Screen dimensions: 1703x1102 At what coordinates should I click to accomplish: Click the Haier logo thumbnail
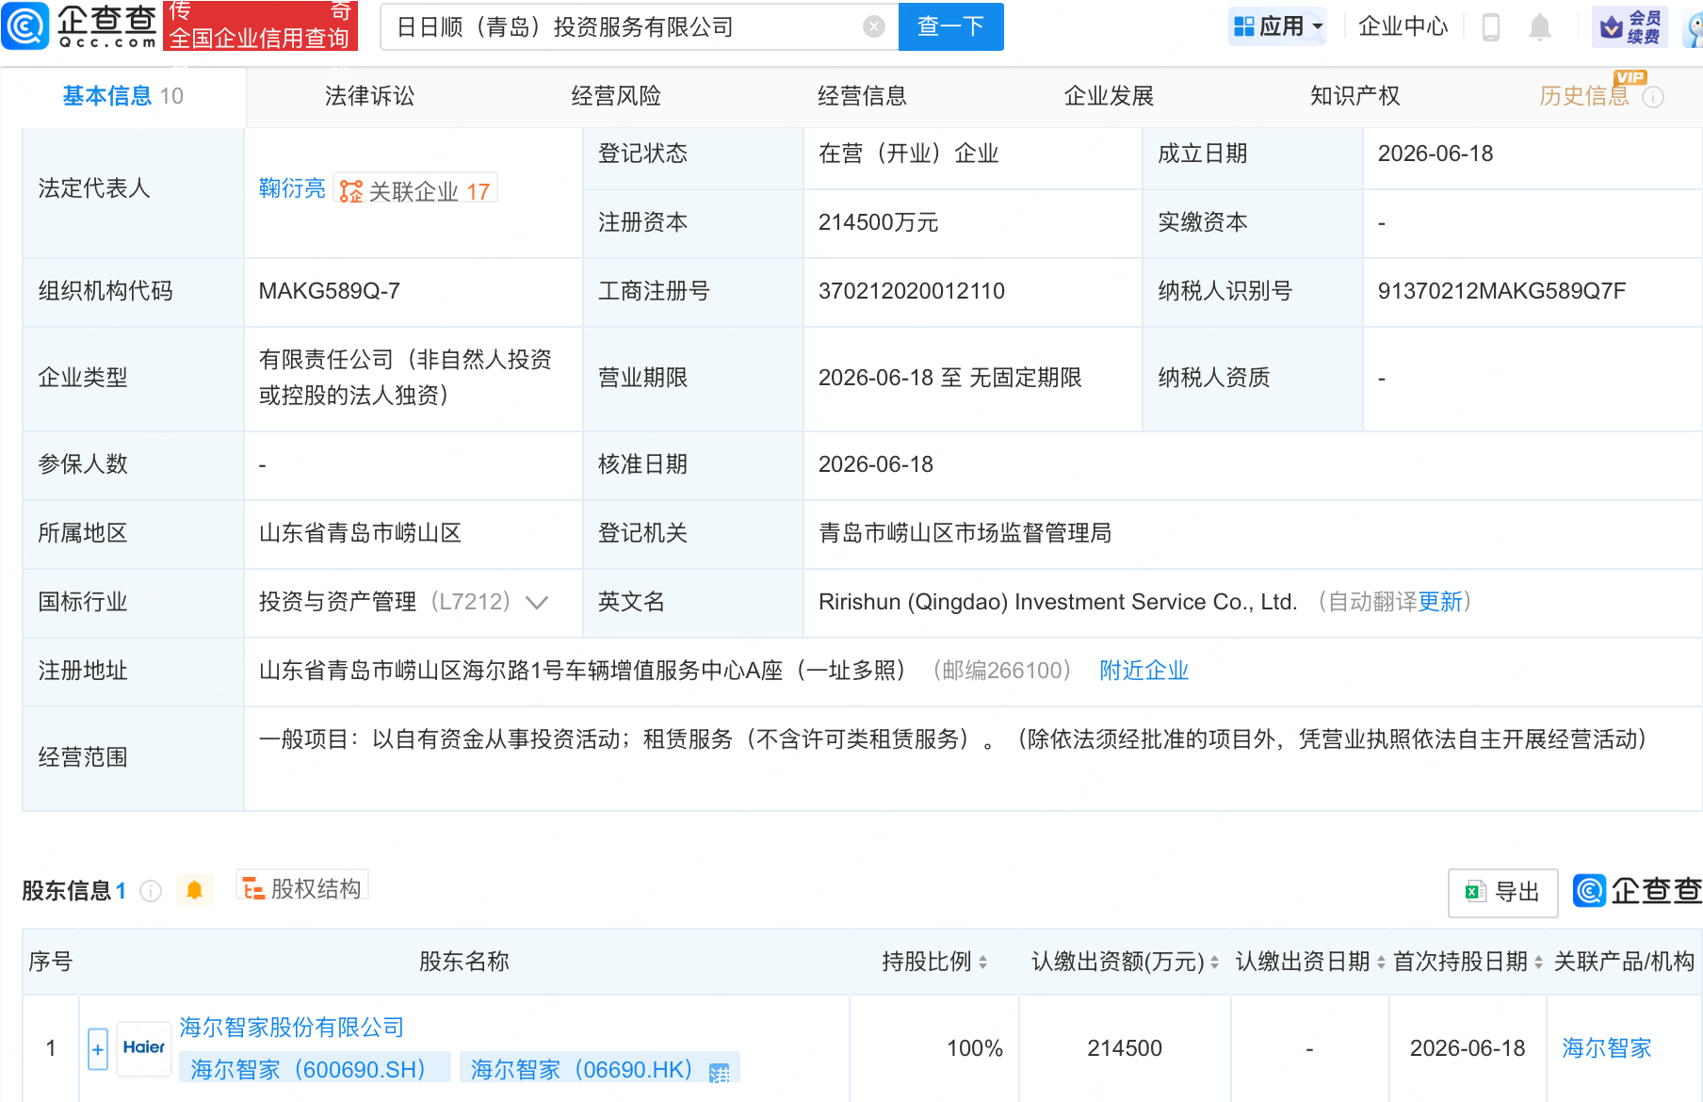tap(143, 1048)
